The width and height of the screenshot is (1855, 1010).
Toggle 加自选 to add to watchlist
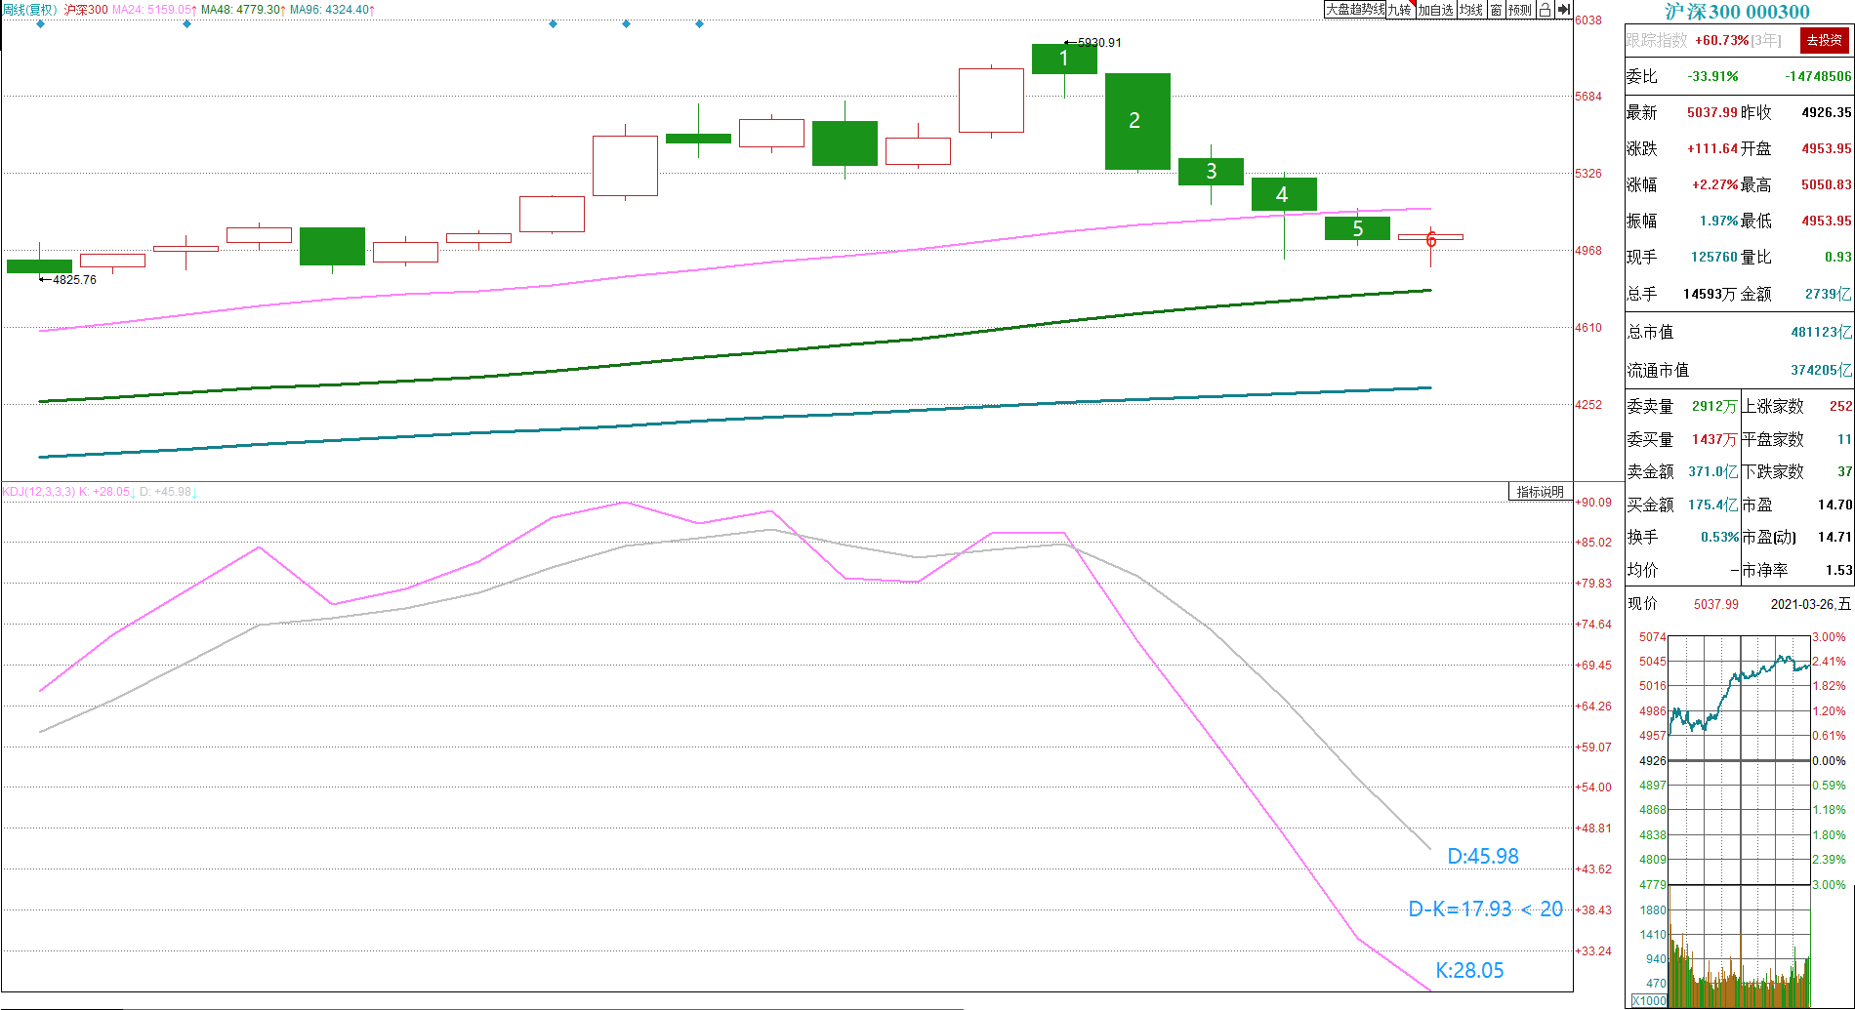1435,10
